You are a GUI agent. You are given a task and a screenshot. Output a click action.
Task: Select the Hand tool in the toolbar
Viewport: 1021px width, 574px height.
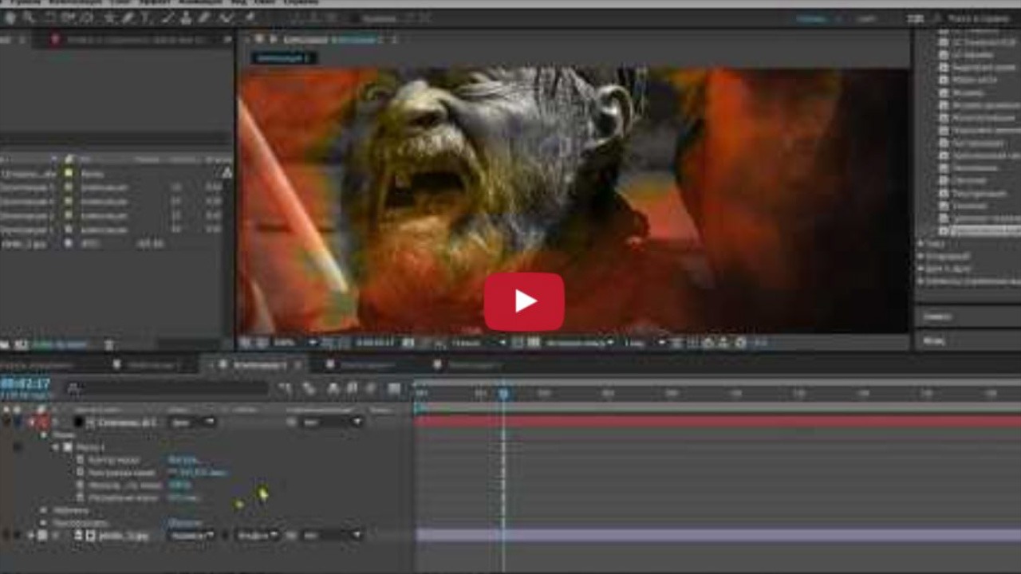point(10,17)
